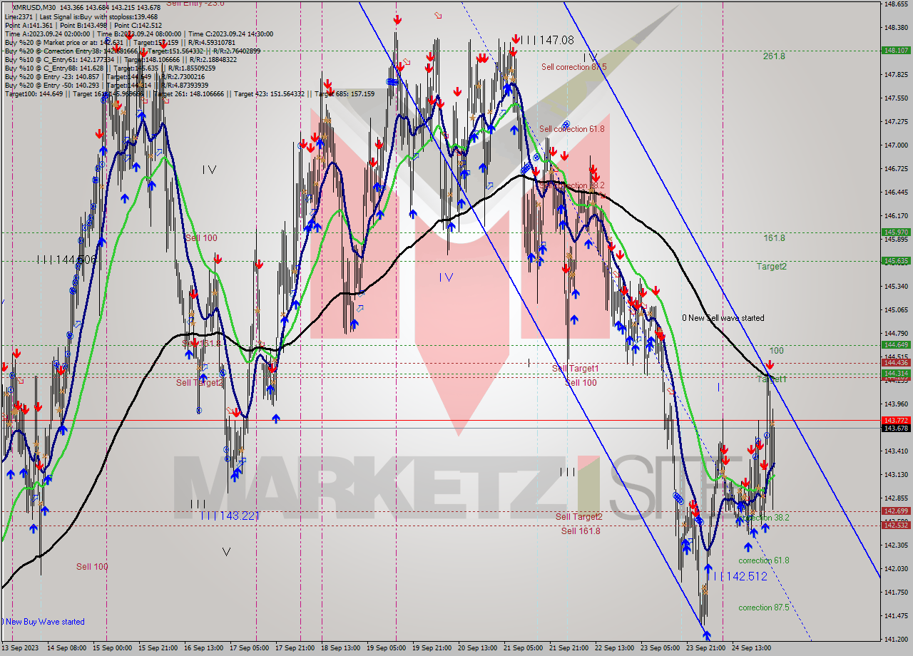Click the 142.030 price axis value
913x656 pixels.
click(896, 569)
